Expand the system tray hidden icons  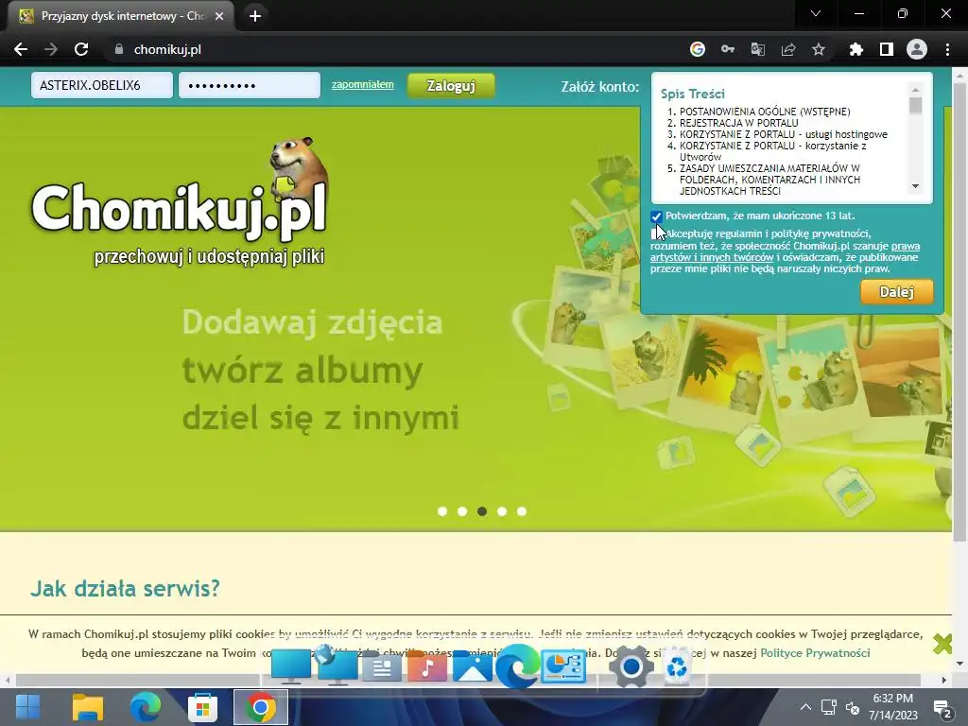click(805, 707)
